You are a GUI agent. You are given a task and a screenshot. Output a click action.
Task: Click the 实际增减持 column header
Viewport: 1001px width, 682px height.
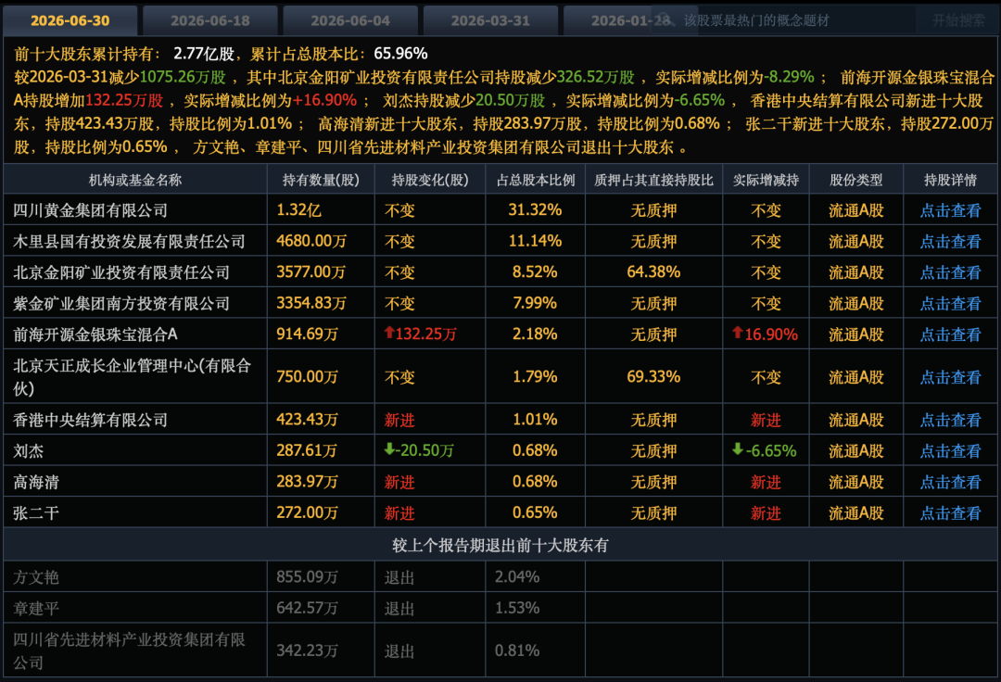(x=766, y=180)
